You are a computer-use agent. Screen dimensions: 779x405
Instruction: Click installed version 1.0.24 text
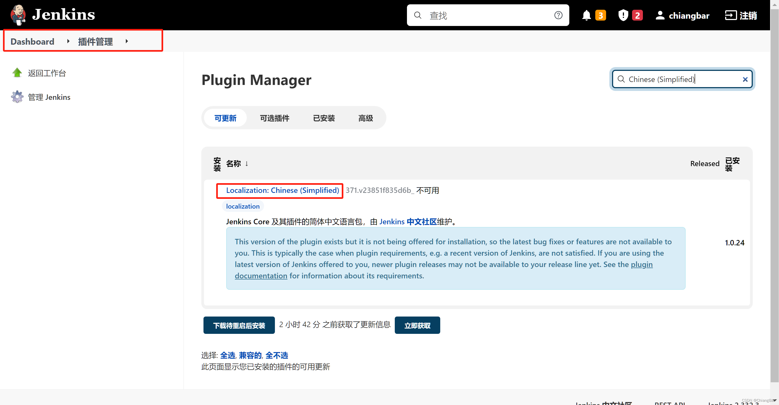pos(735,243)
